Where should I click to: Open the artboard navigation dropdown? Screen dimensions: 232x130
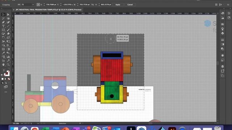38,123
